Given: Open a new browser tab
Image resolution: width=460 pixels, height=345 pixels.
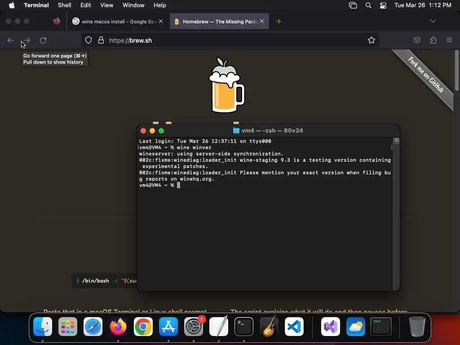Looking at the screenshot, I should click(x=279, y=22).
